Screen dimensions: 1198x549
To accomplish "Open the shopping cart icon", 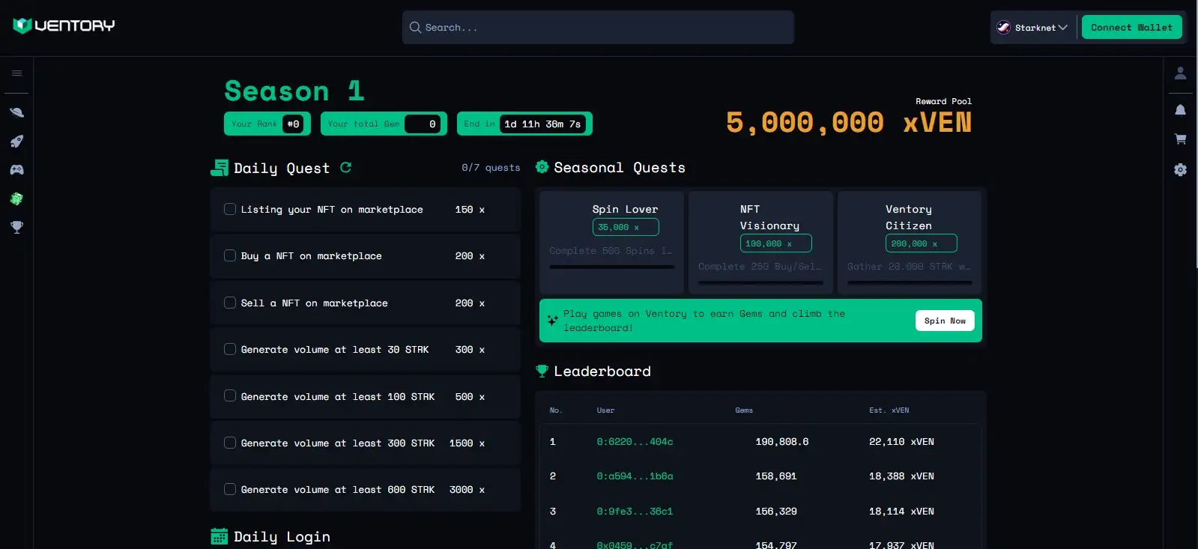I will [1180, 139].
